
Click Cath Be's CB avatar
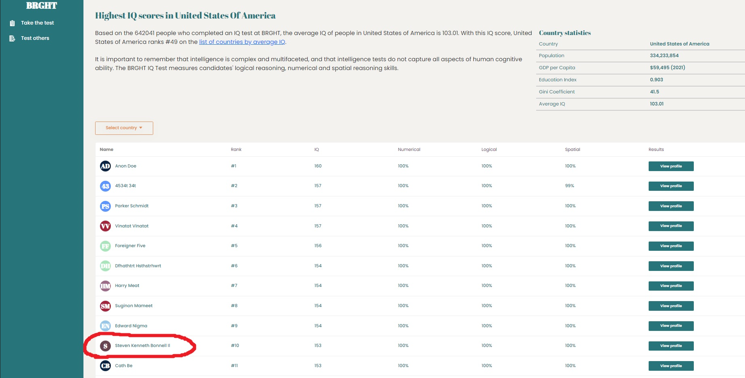[x=105, y=366]
